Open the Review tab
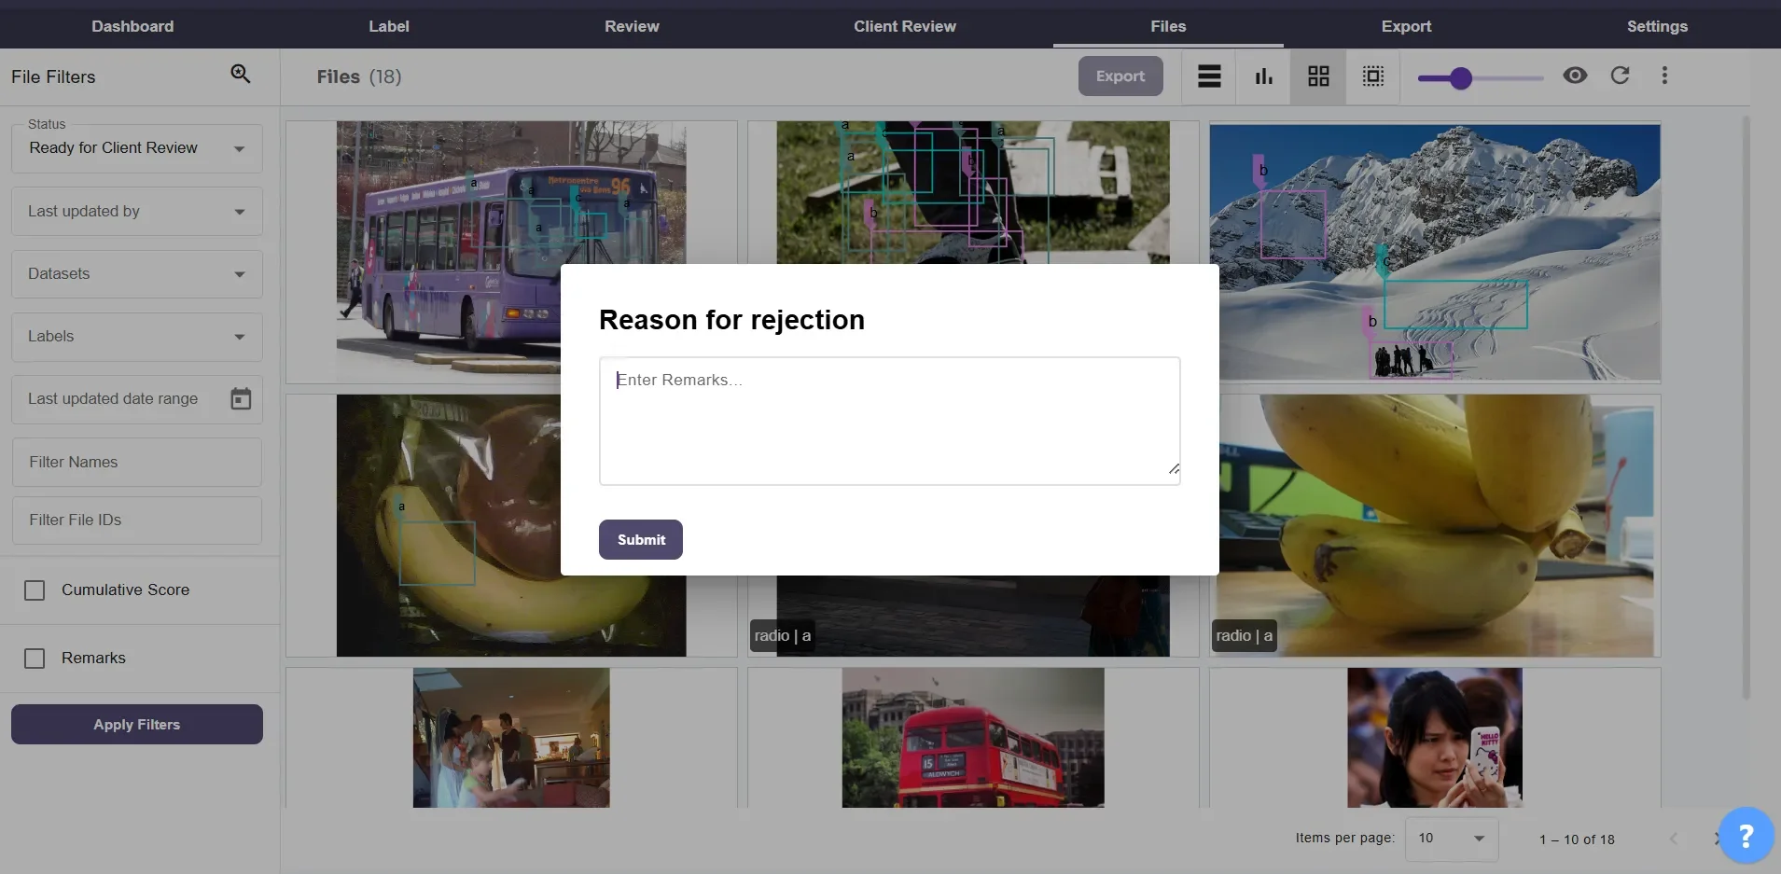 [x=632, y=26]
